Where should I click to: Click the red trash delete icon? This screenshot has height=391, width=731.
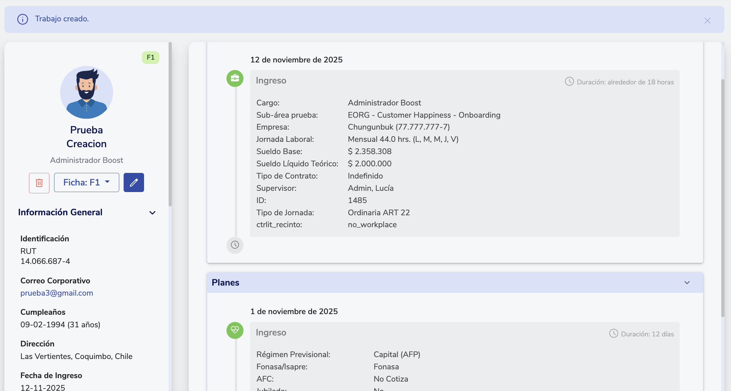[x=39, y=183]
